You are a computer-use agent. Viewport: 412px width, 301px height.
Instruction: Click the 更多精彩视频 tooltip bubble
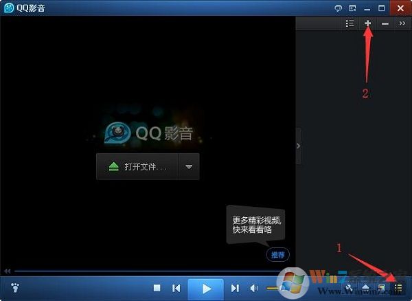[256, 225]
